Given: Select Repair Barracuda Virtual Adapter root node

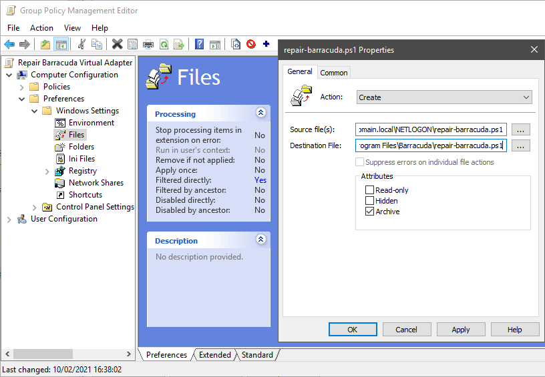Looking at the screenshot, I should click(75, 63).
